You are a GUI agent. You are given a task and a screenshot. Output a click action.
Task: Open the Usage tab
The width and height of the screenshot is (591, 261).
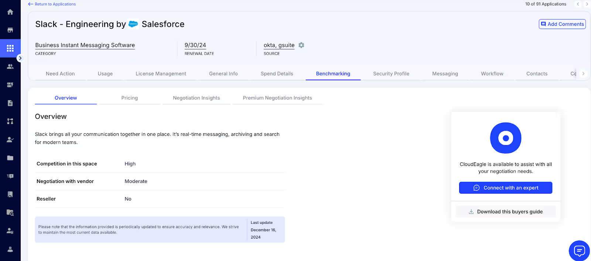click(105, 74)
